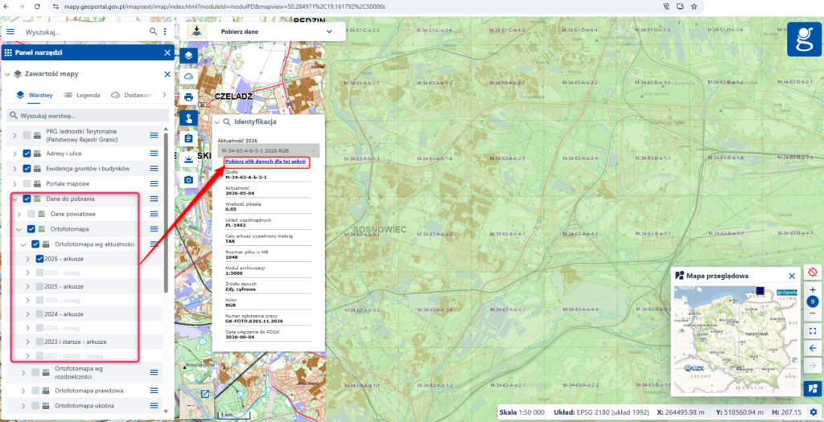The width and height of the screenshot is (824, 422).
Task: Uncheck the Dane do pobrania layer
Action: (x=27, y=199)
